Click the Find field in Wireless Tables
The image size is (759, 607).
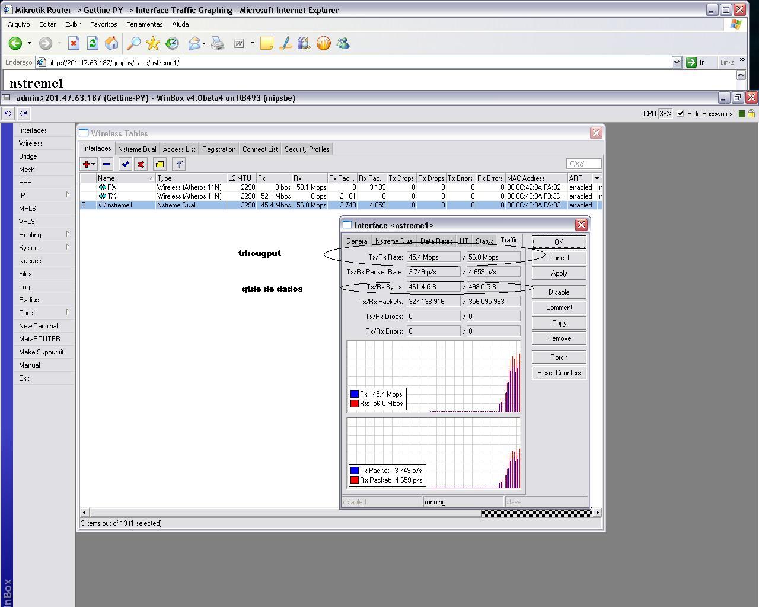583,164
